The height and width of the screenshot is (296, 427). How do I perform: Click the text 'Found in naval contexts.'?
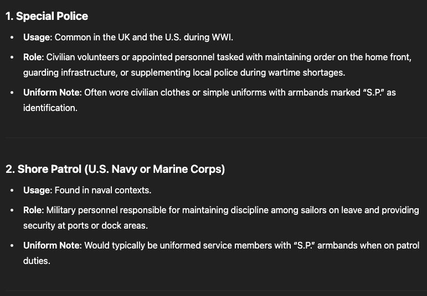coord(103,190)
